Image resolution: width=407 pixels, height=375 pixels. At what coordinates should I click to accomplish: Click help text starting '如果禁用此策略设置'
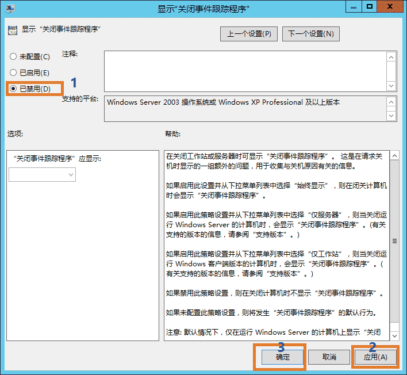(x=275, y=293)
